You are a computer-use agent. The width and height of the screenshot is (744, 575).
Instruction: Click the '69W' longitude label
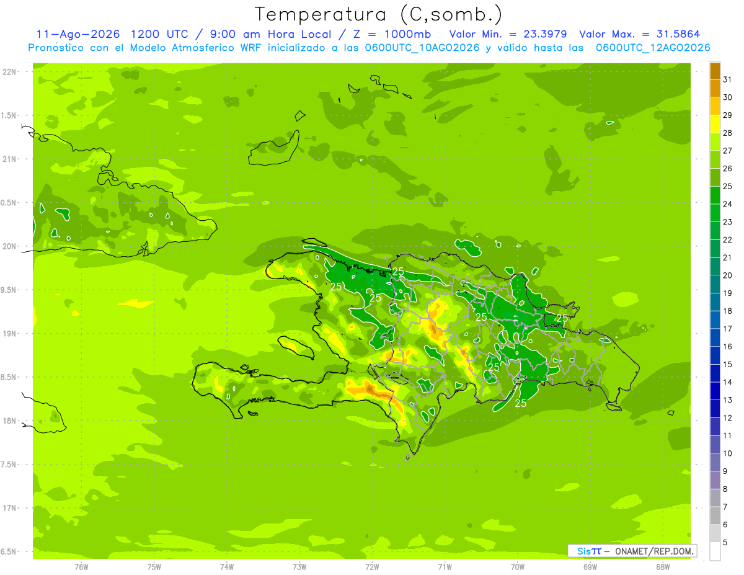590,567
